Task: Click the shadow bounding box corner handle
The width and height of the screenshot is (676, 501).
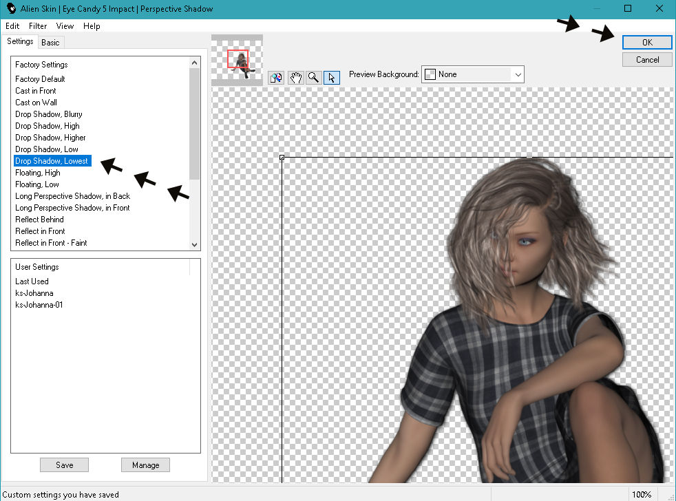Action: coord(282,158)
